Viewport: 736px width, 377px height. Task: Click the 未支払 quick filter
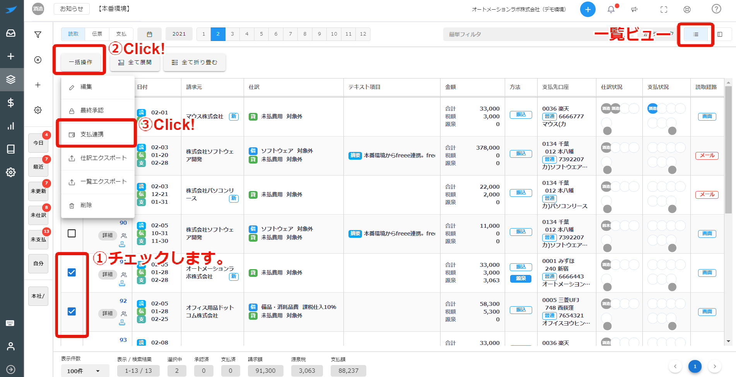38,240
